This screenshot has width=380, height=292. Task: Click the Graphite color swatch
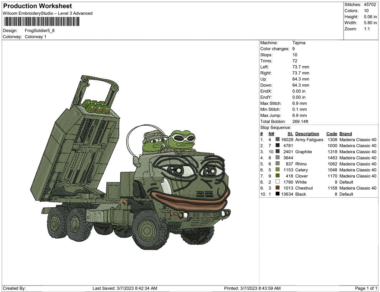coord(278,152)
